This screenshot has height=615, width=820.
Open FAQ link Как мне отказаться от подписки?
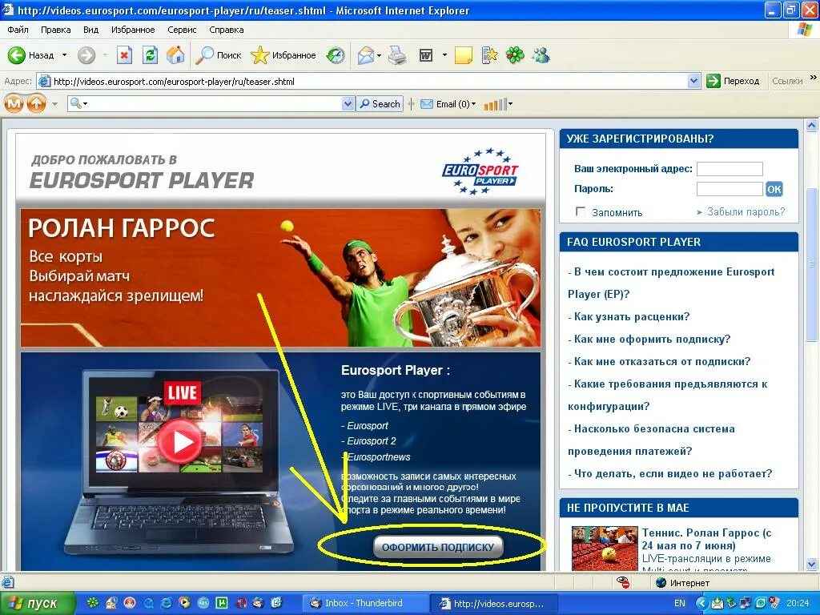pos(662,361)
